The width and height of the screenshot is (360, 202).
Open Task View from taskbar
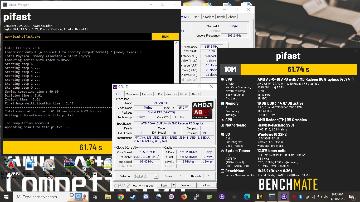coord(95,197)
